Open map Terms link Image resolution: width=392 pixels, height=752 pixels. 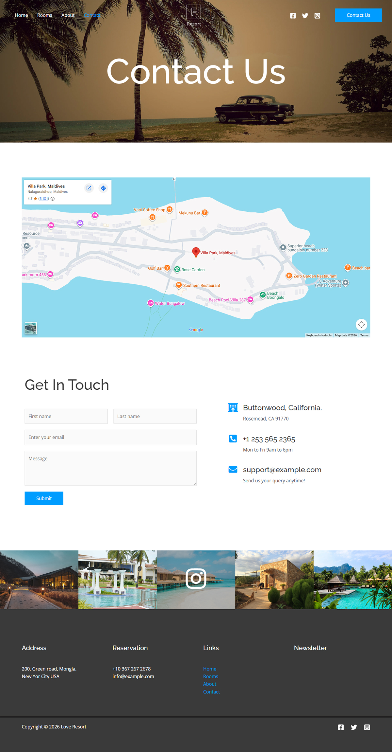pyautogui.click(x=364, y=335)
